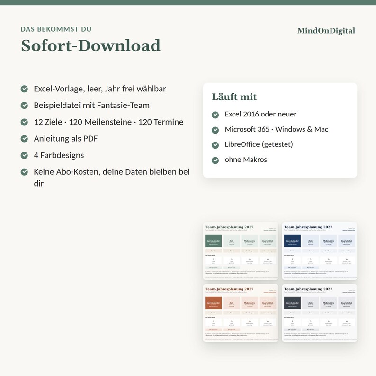Click the green Jahreskalender tile
376x376 pixels.
click(214, 241)
